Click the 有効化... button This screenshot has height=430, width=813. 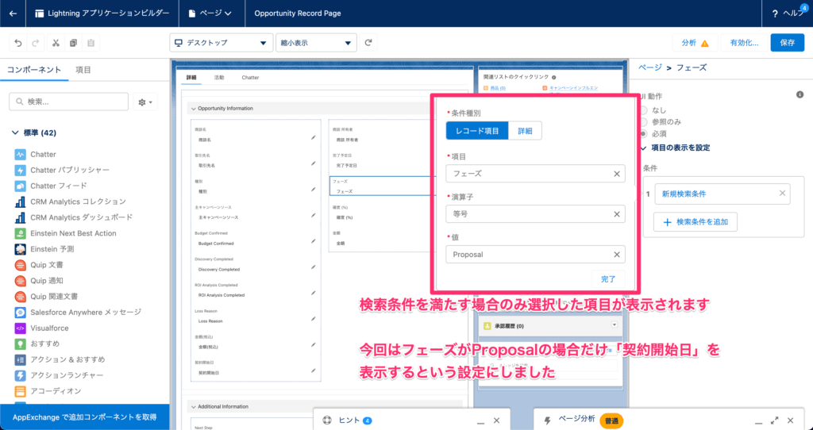[x=744, y=43]
